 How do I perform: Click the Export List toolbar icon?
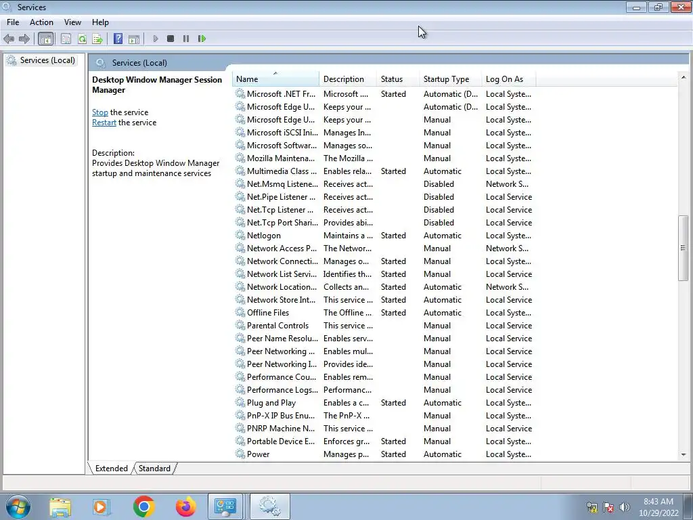[97, 39]
